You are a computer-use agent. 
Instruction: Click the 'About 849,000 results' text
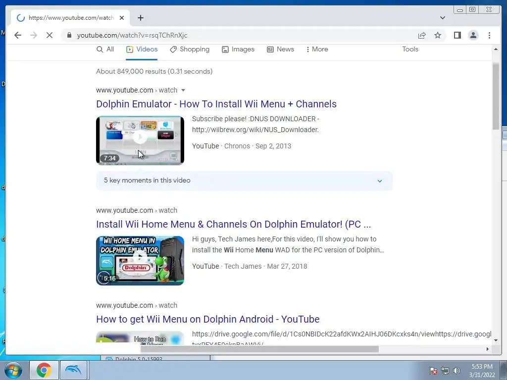pos(154,71)
